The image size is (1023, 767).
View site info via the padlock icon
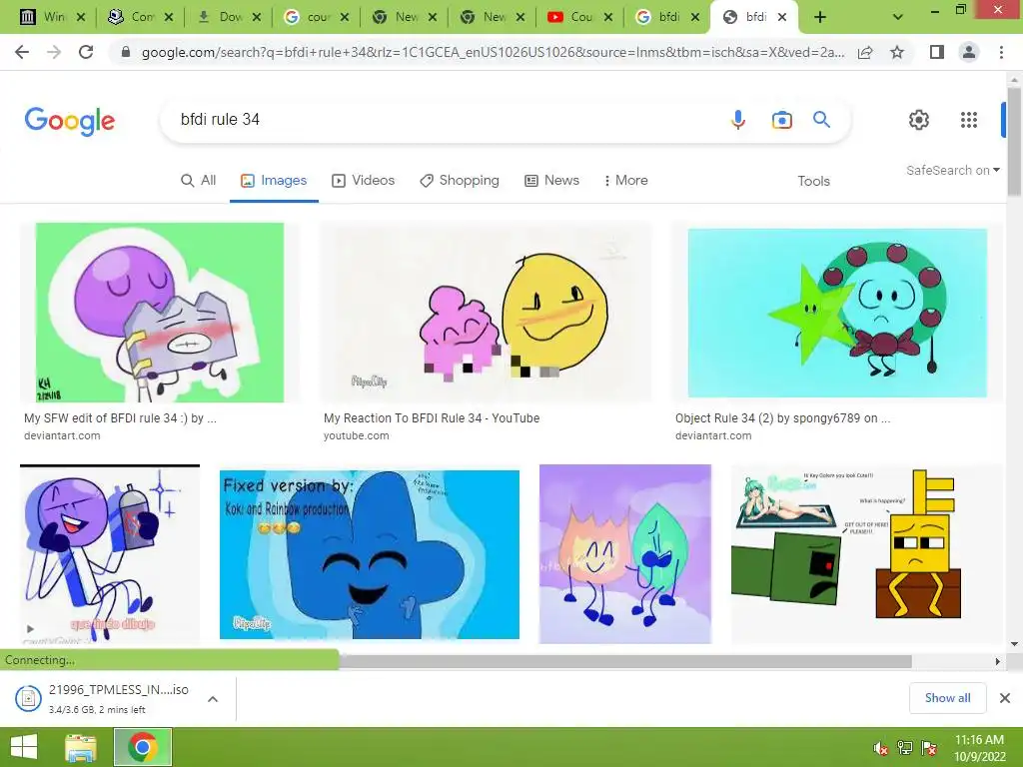pyautogui.click(x=126, y=53)
